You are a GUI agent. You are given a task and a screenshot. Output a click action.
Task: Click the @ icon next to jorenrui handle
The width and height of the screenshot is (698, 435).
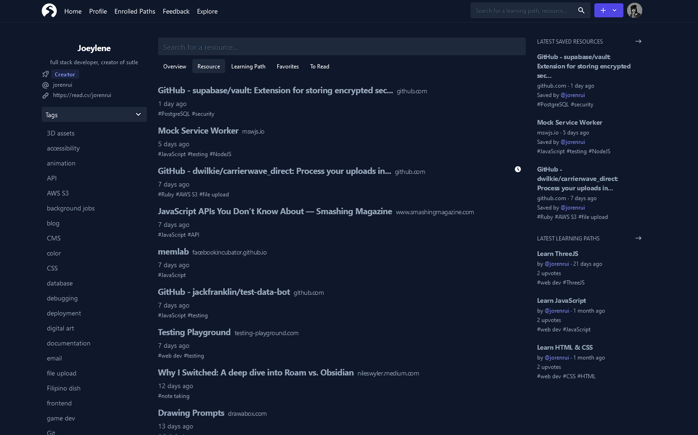click(x=45, y=85)
